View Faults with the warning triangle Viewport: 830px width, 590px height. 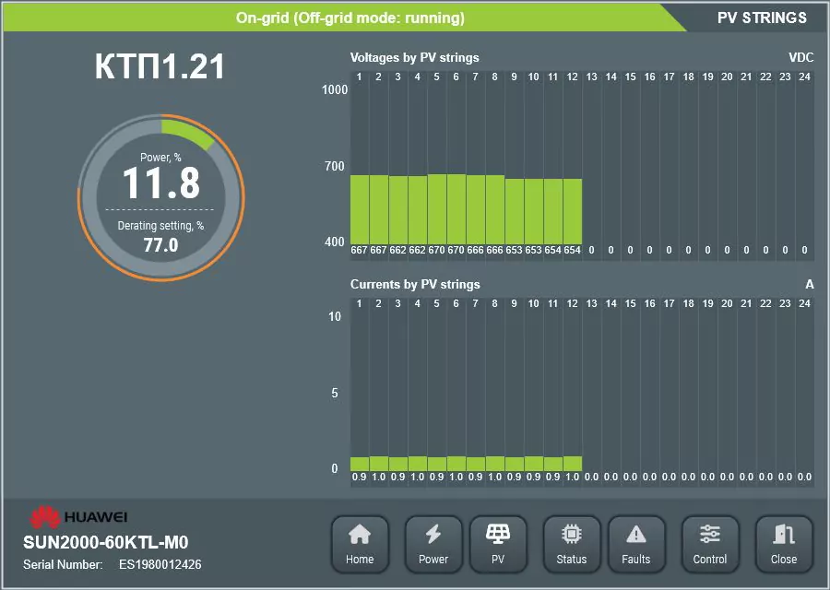coord(636,545)
